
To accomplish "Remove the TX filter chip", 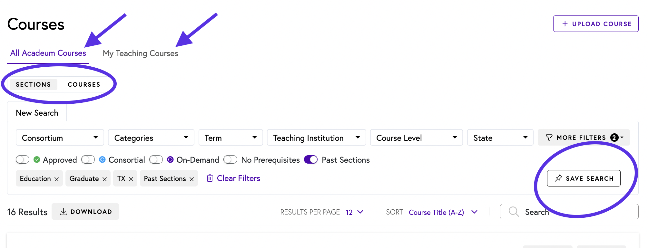I will point(131,179).
